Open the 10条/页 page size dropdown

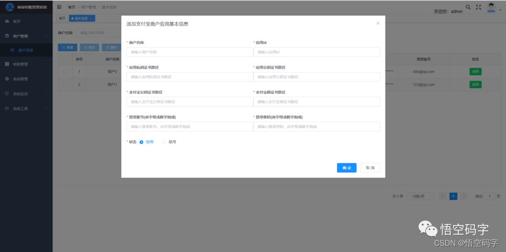click(420, 196)
